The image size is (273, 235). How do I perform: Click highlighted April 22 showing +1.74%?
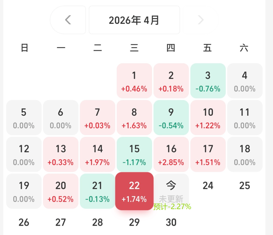[x=134, y=191]
